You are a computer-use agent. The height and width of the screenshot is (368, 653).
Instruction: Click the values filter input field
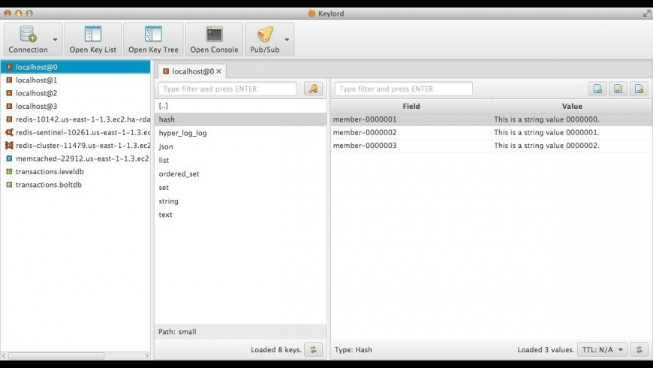pyautogui.click(x=403, y=89)
